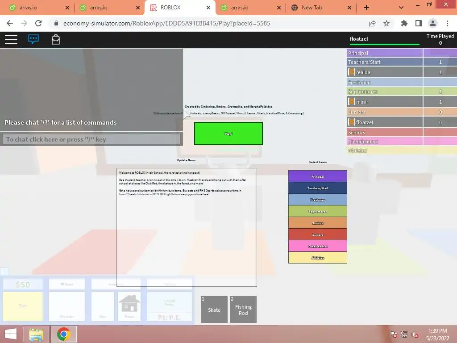The height and width of the screenshot is (343, 457).
Task: Open a new browser tab with plus
Action: [366, 8]
